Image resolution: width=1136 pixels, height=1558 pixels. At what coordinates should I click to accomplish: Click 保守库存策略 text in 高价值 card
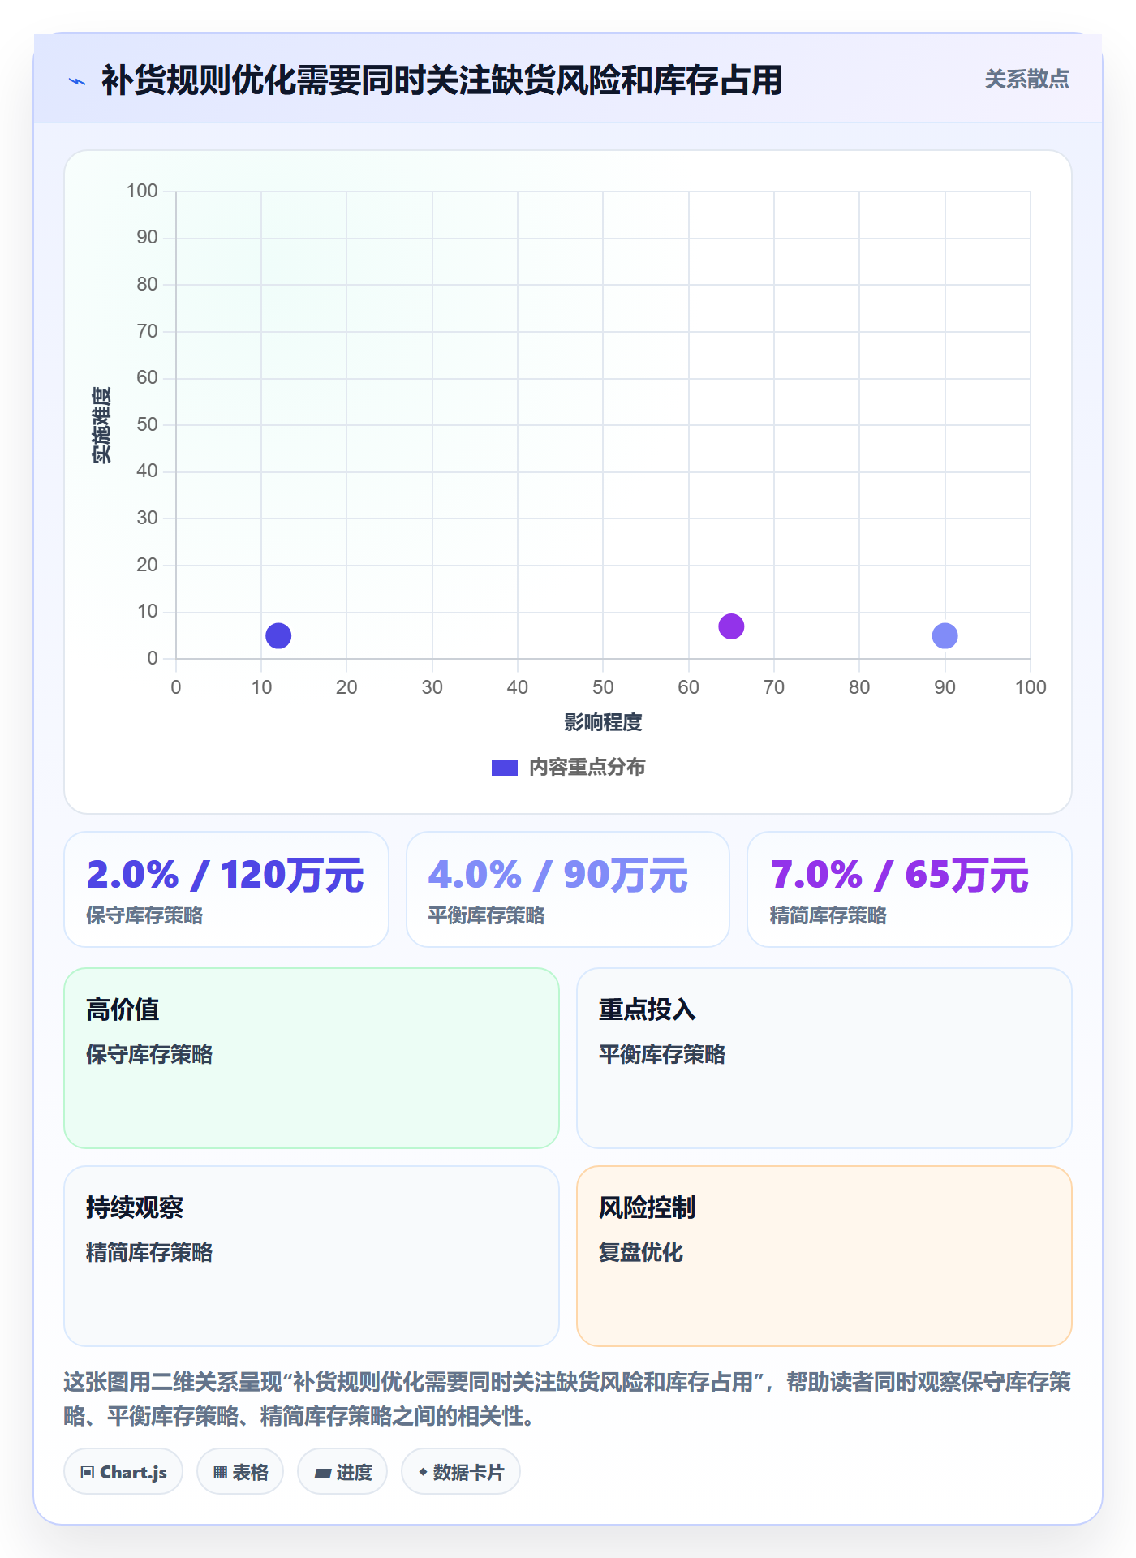pos(149,1054)
